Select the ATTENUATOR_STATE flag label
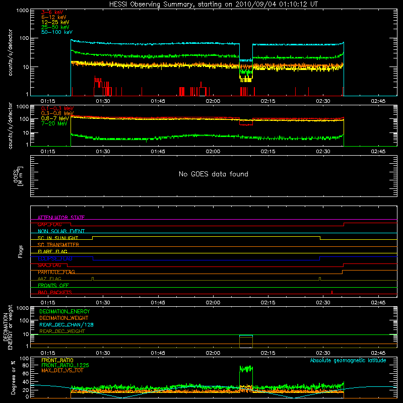Viewport: 403px width, 403px height. click(61, 218)
